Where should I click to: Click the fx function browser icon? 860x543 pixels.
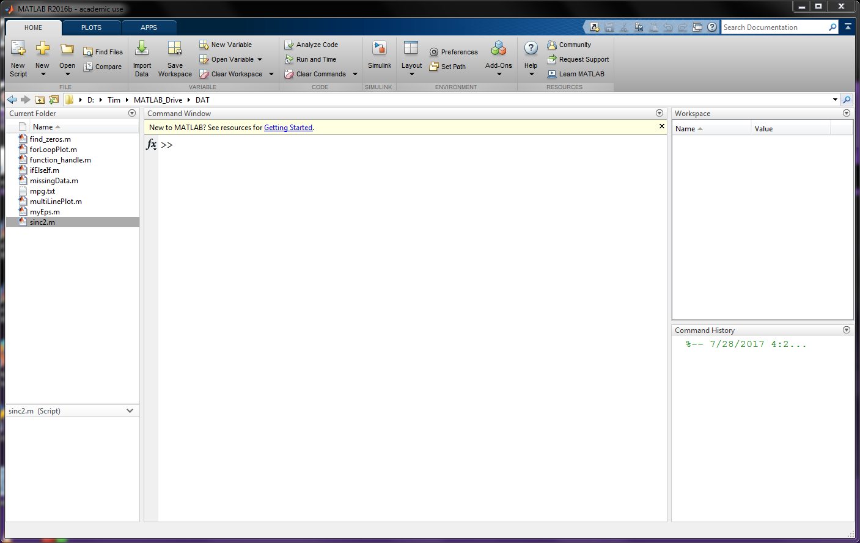click(x=152, y=145)
